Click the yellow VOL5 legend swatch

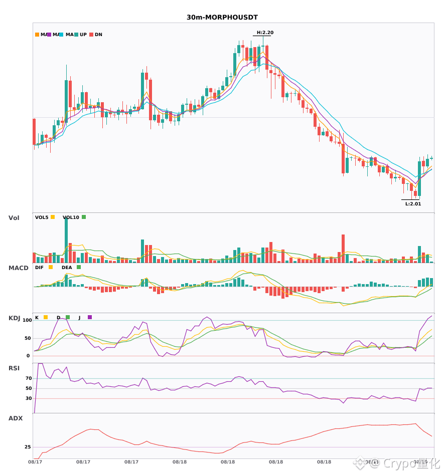tap(53, 217)
